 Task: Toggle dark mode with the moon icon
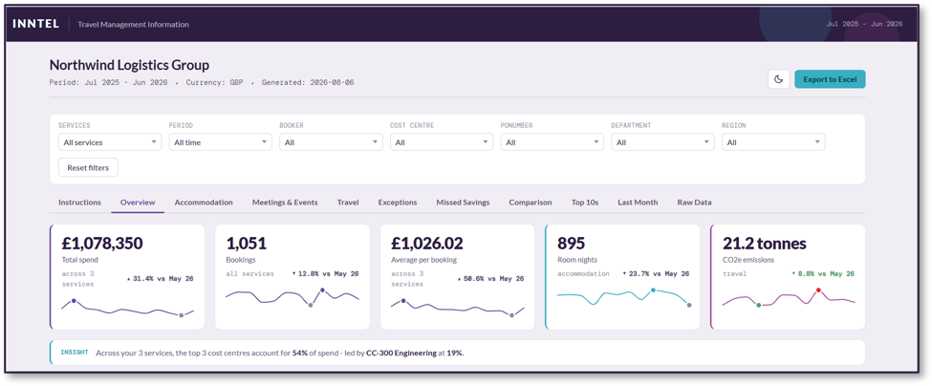tap(779, 79)
